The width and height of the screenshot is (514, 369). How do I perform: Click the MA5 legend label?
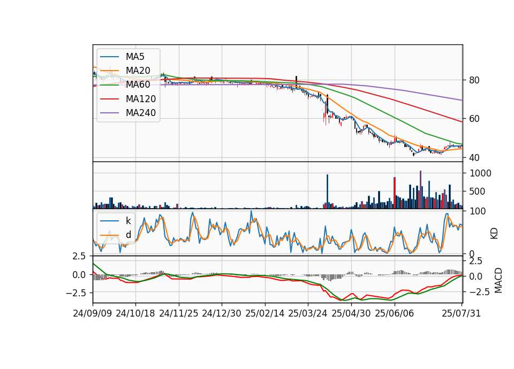135,57
